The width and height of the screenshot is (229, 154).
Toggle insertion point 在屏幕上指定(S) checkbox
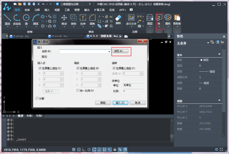point(40,68)
